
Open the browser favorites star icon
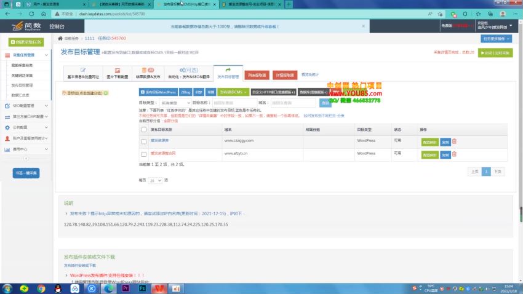click(x=478, y=14)
